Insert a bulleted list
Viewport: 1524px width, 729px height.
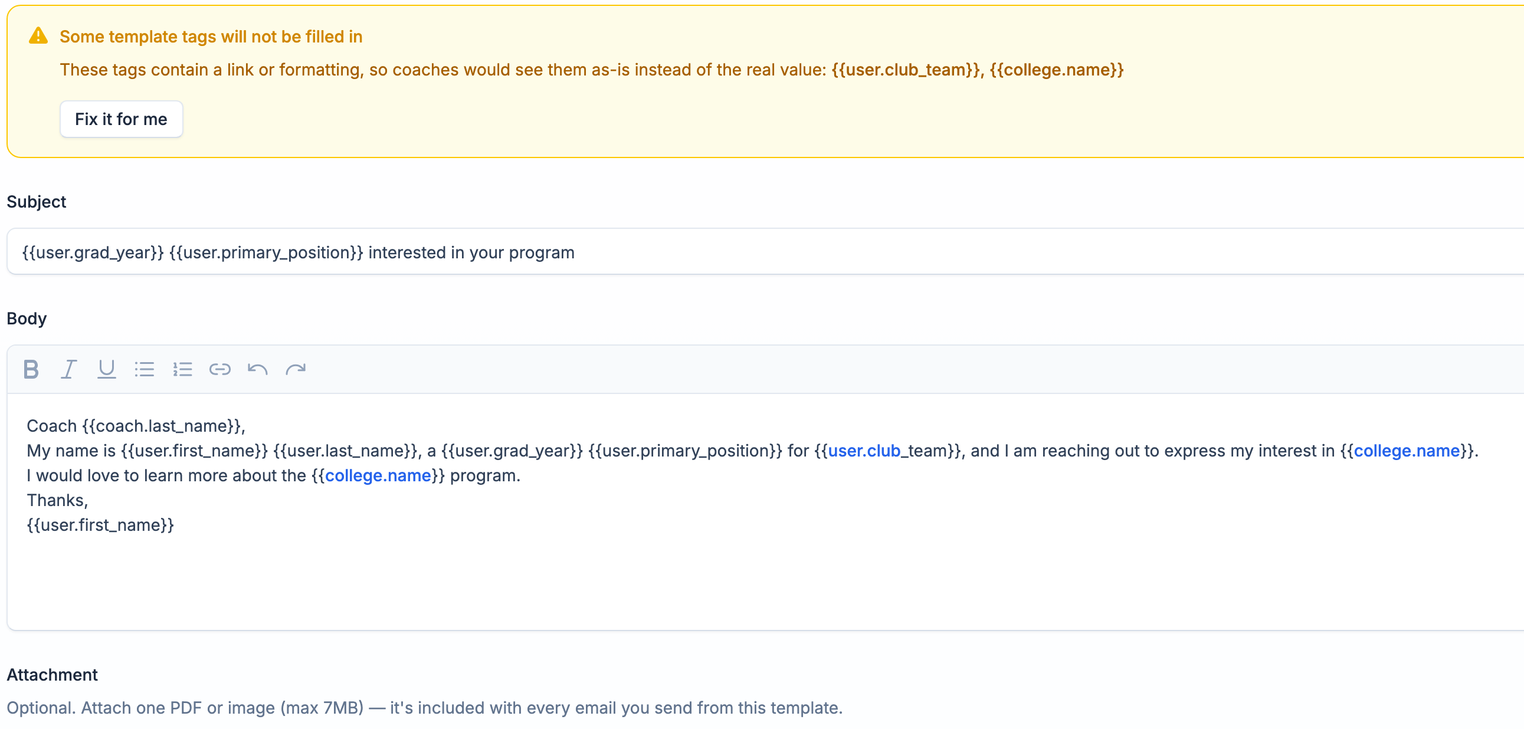pyautogui.click(x=145, y=370)
